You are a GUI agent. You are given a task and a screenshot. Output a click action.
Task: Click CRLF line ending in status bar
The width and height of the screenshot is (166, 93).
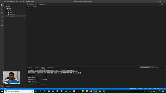coord(155,89)
